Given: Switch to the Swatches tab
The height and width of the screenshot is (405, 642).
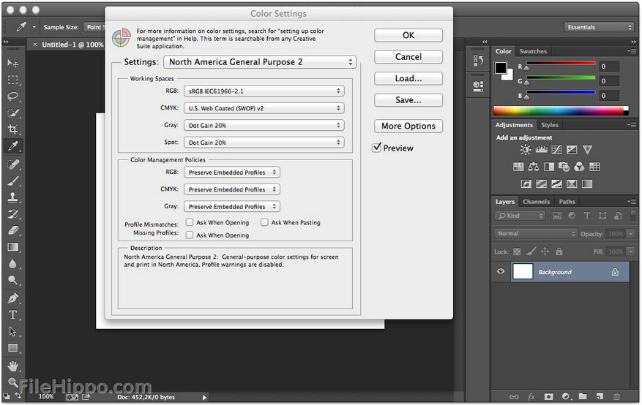Looking at the screenshot, I should click(x=533, y=51).
